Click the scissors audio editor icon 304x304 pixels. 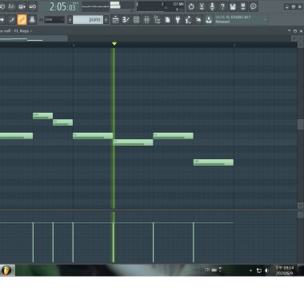202,6
